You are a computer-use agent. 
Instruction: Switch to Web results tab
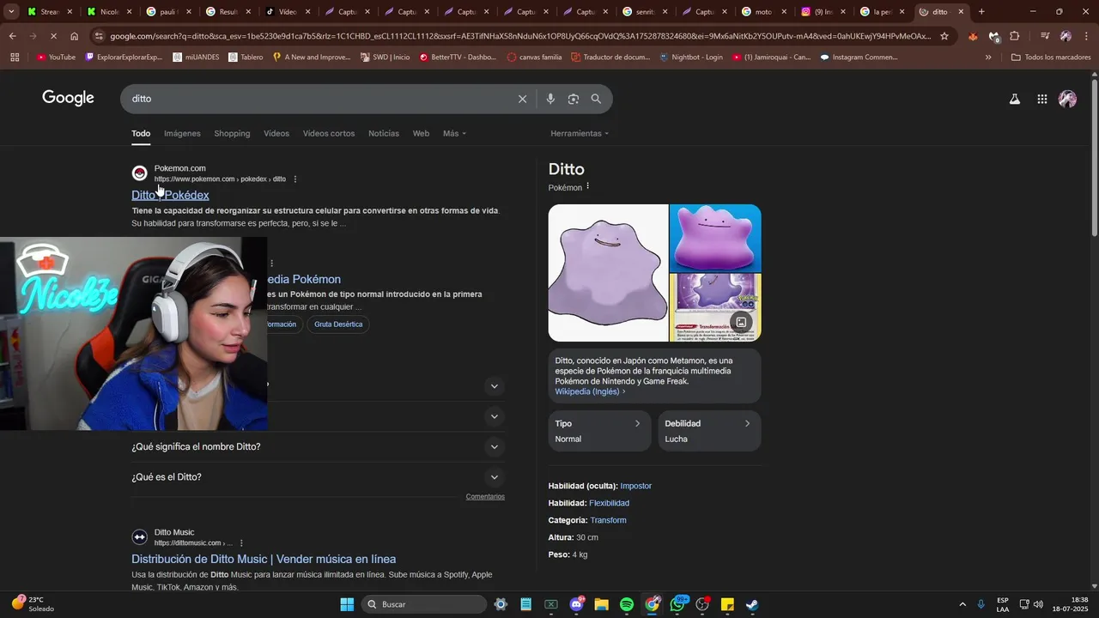pyautogui.click(x=421, y=133)
